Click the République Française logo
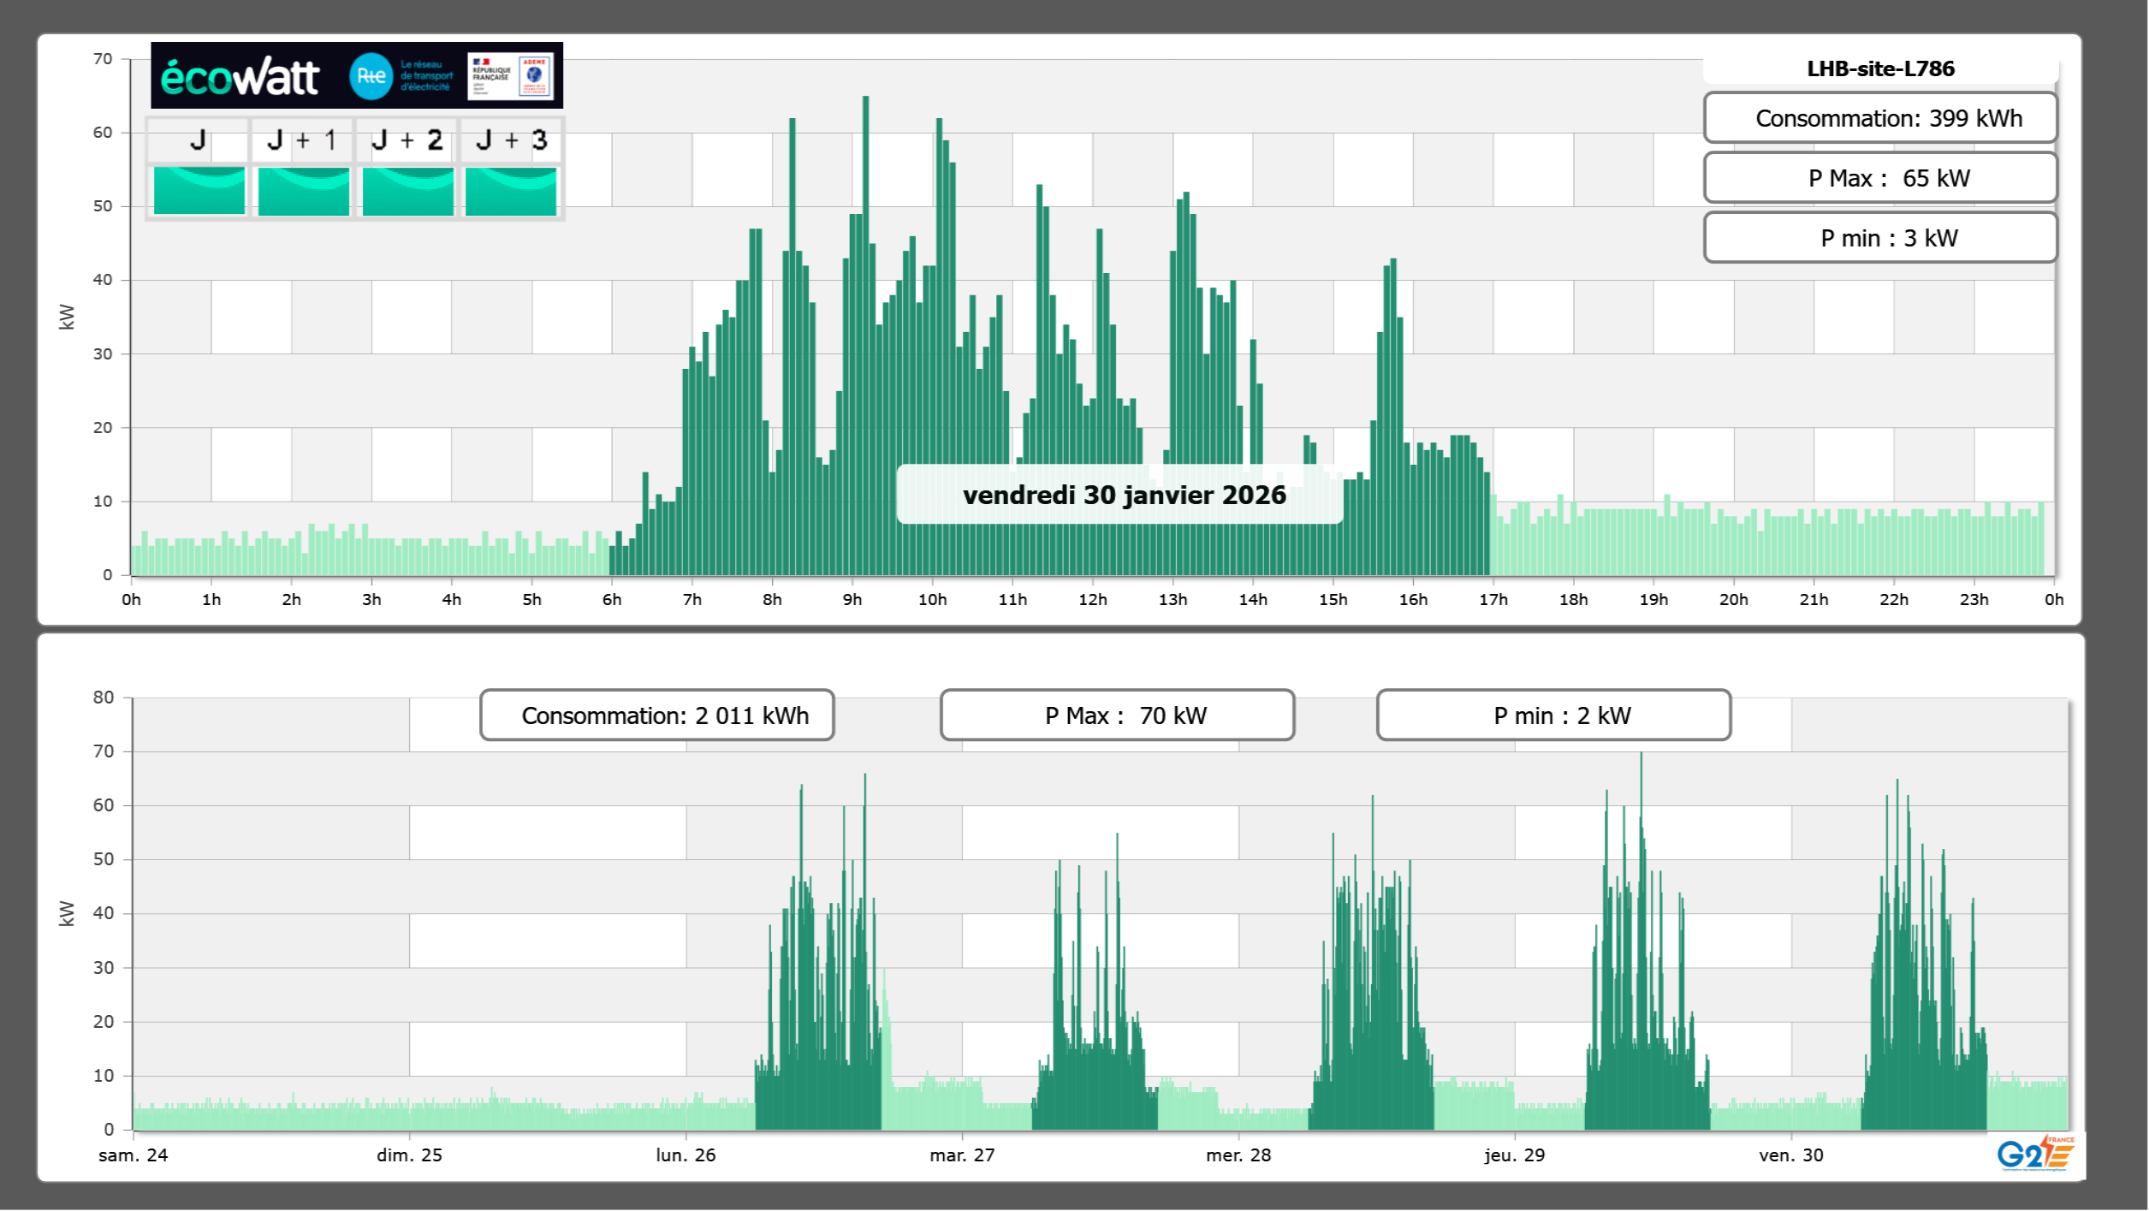The image size is (2149, 1211). (491, 75)
